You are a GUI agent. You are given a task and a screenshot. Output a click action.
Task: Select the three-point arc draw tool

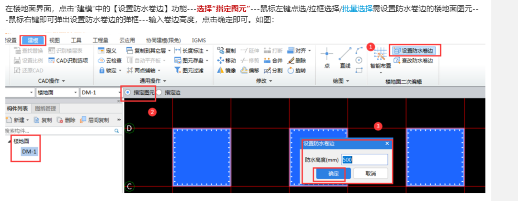(x=359, y=50)
